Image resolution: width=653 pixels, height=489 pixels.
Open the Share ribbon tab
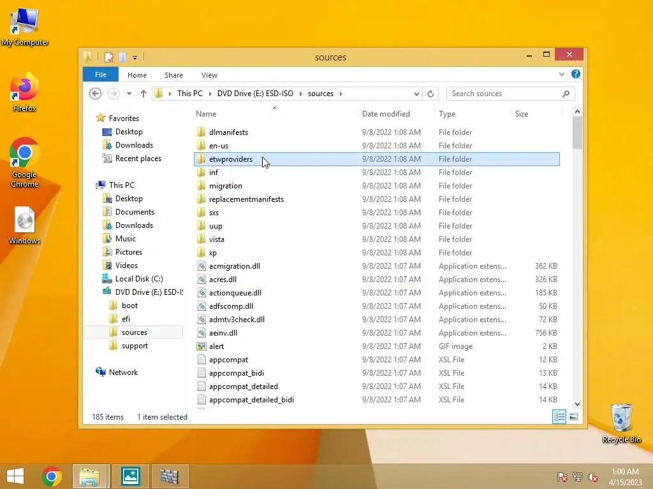pyautogui.click(x=173, y=75)
